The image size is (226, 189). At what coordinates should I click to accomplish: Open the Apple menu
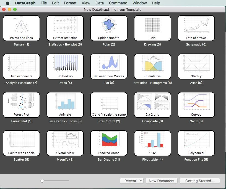pos(8,3)
